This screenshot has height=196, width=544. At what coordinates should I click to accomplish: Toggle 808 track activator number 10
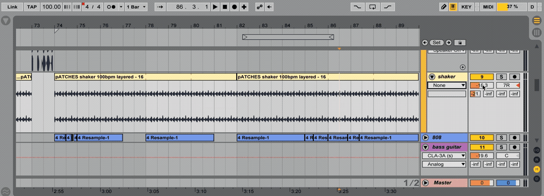tap(481, 138)
